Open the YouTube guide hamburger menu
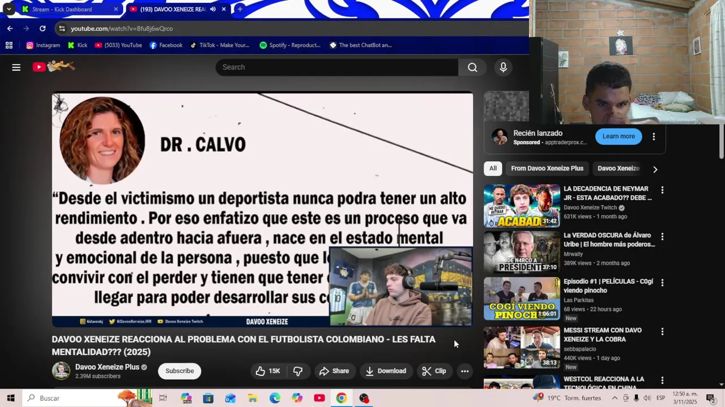 (x=16, y=67)
